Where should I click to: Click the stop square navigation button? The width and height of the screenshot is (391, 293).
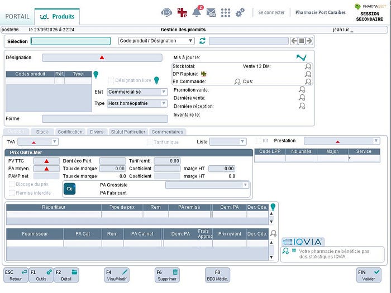(x=302, y=41)
